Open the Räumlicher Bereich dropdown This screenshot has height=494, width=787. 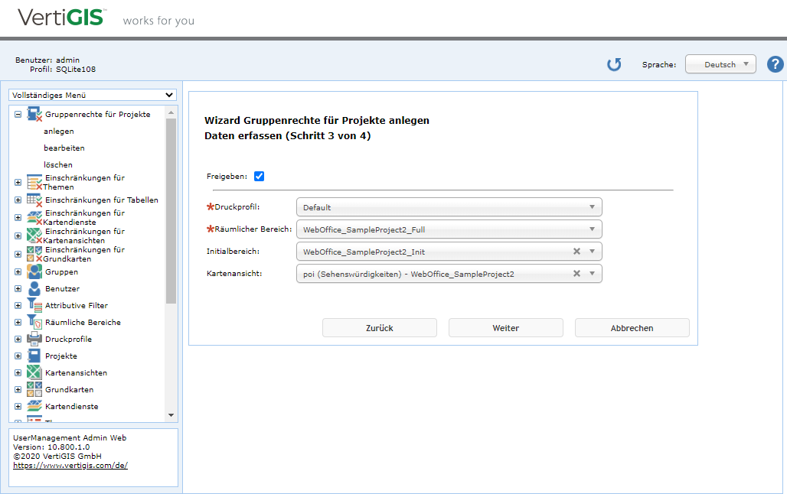[x=449, y=229]
